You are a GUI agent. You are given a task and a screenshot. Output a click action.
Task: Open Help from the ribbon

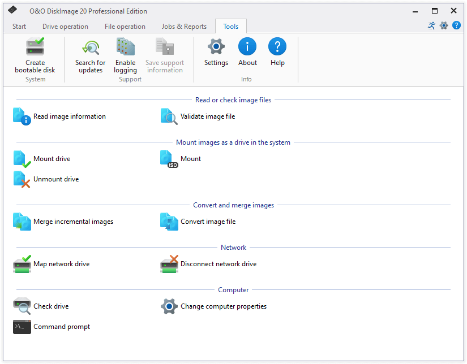(277, 47)
